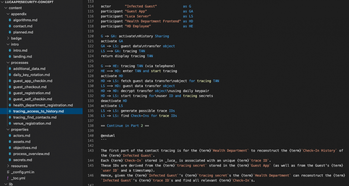Open _config.yml.in file

[23, 172]
